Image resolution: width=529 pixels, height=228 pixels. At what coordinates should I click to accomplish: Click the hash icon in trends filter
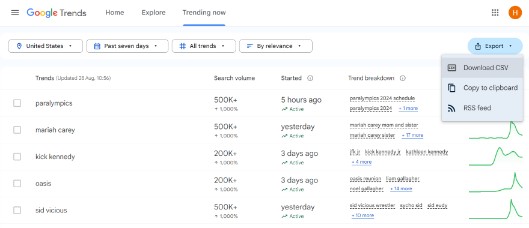tap(183, 46)
